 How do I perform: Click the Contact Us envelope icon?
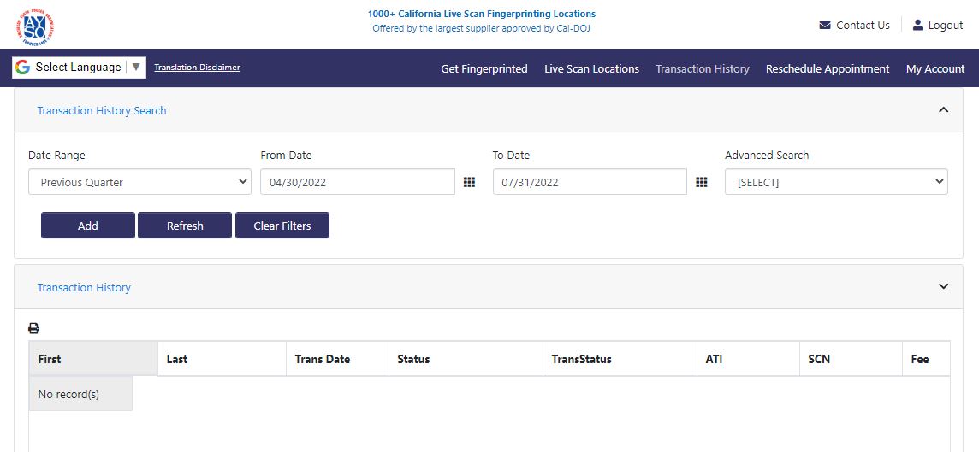point(825,26)
